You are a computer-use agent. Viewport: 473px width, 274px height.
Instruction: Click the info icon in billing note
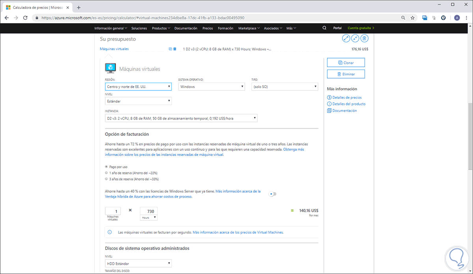point(110,232)
